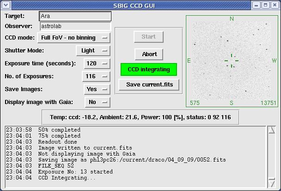
Task: Open the window menu icon in title bar
Action: (x=5, y=5)
